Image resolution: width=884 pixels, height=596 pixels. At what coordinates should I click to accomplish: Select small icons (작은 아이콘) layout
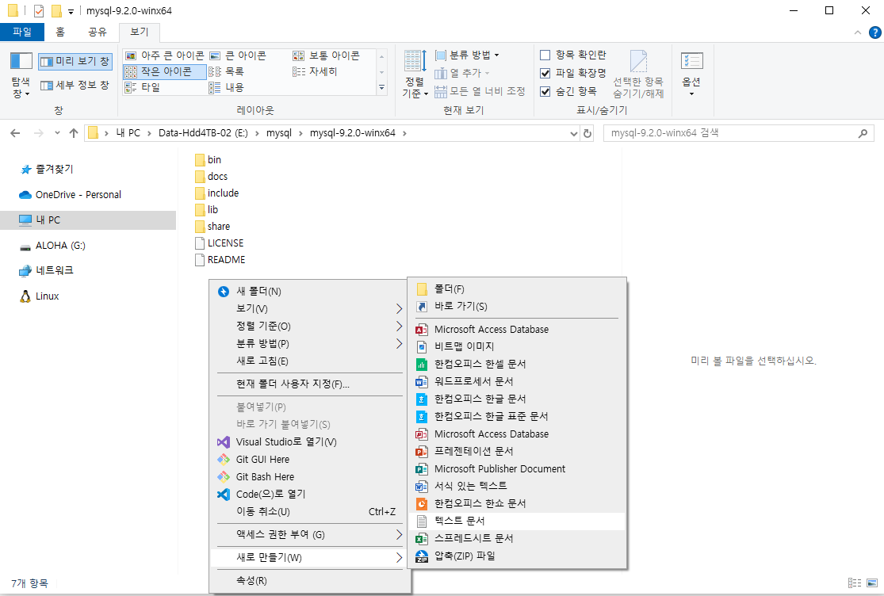point(165,71)
